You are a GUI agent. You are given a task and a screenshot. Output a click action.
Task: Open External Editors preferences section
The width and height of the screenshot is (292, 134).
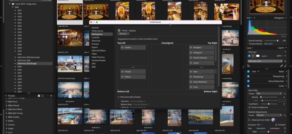pos(99,51)
